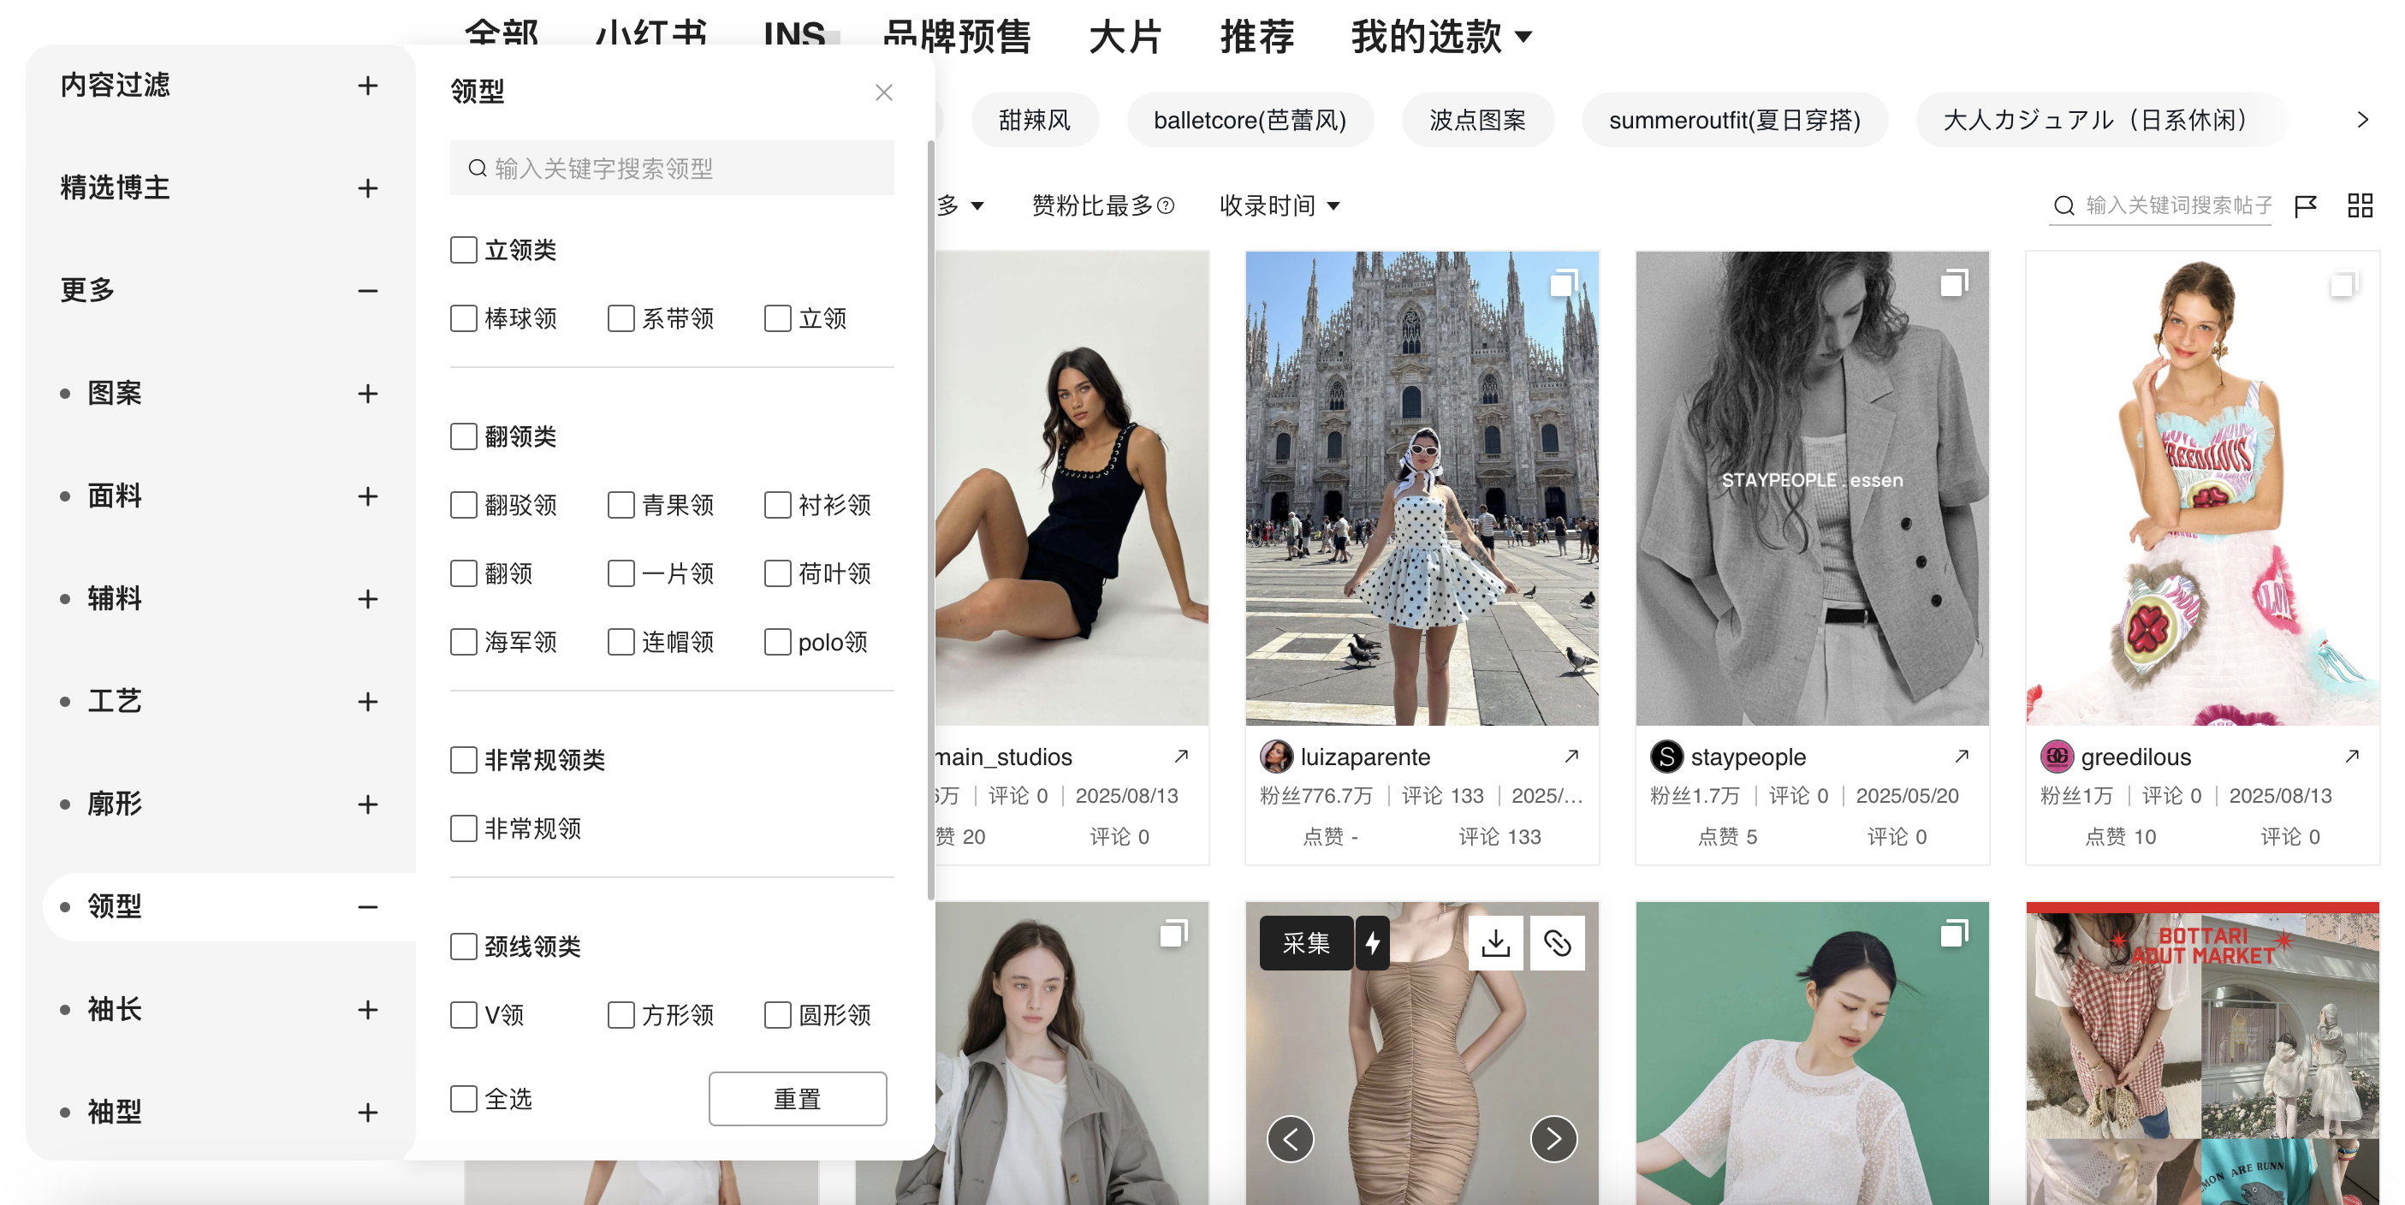Check the 立领类 category checkbox

click(464, 250)
